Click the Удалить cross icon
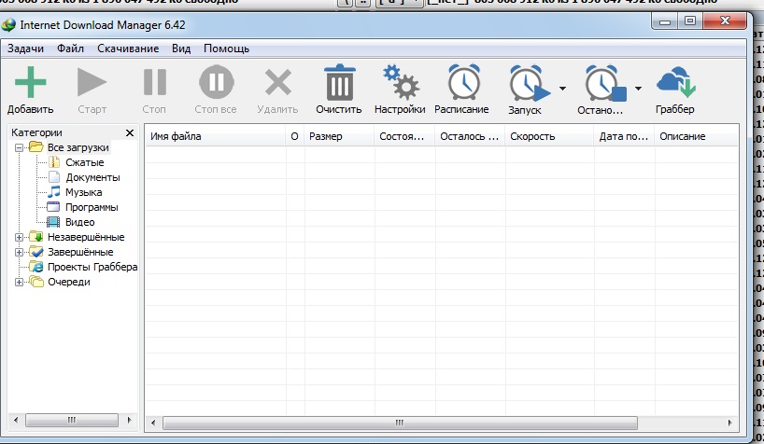 pyautogui.click(x=277, y=82)
